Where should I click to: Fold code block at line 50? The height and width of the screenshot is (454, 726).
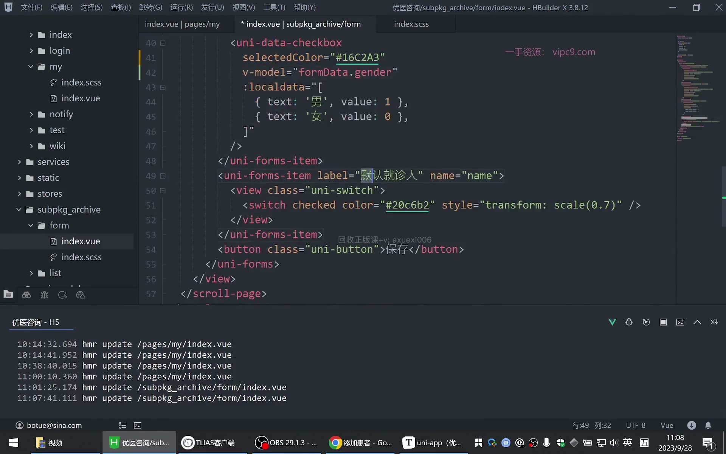tap(163, 191)
